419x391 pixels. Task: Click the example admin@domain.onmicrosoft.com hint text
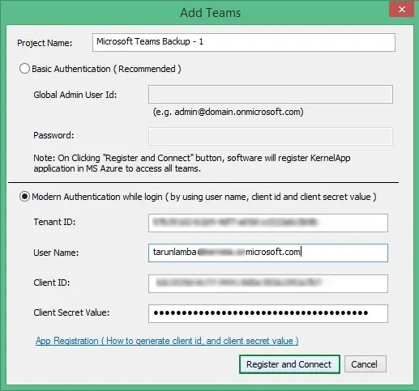[x=228, y=112]
